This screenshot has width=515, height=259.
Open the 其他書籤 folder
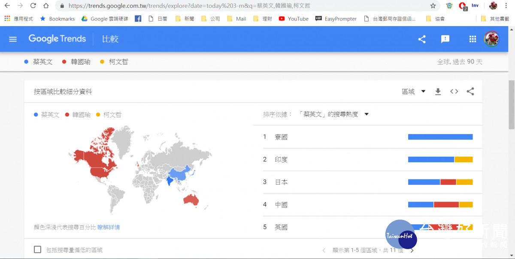tap(495, 19)
